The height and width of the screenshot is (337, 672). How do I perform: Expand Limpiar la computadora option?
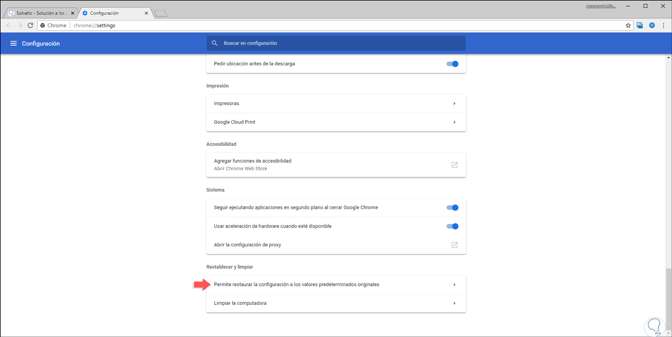pyautogui.click(x=336, y=303)
